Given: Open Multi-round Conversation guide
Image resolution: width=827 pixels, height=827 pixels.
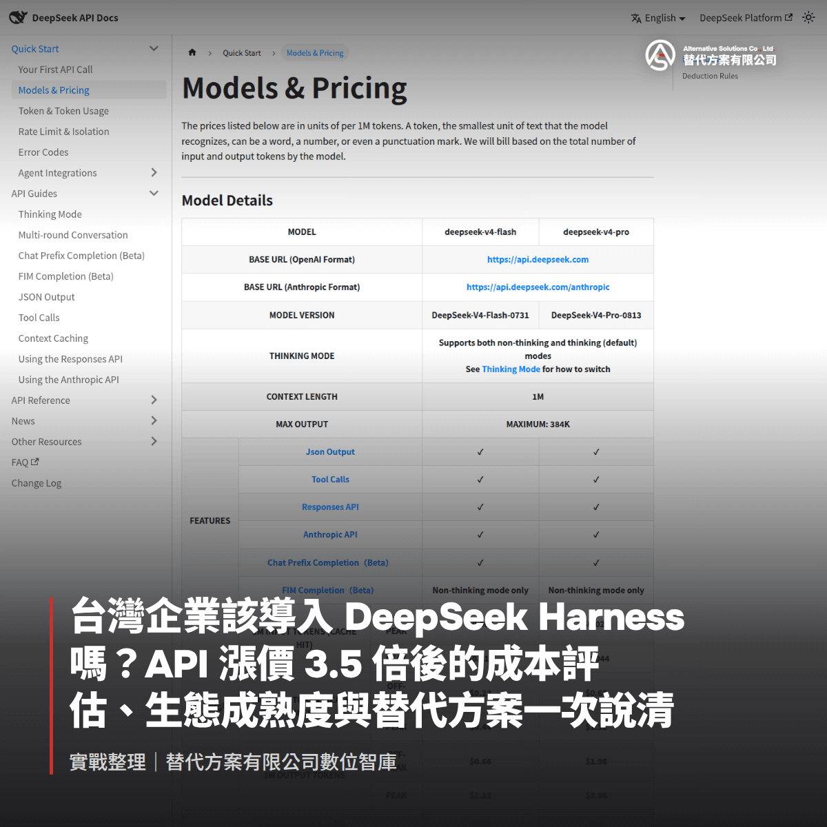Looking at the screenshot, I should [x=73, y=235].
